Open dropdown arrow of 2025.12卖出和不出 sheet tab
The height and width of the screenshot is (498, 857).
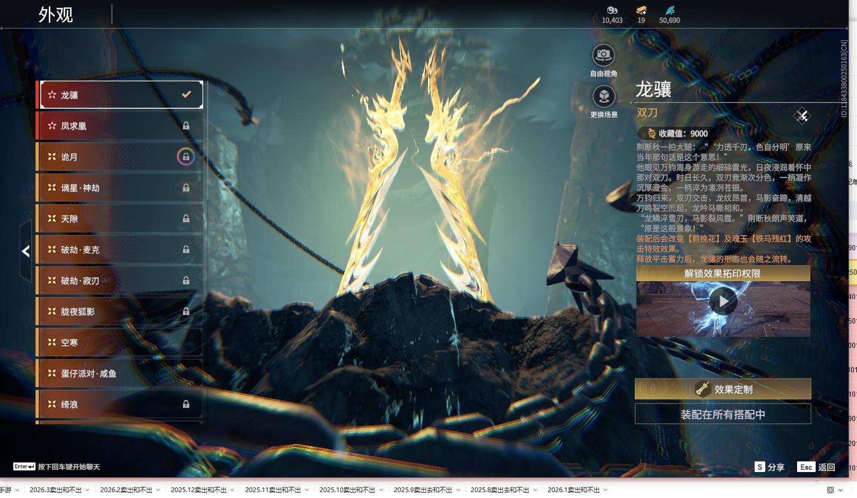click(232, 490)
